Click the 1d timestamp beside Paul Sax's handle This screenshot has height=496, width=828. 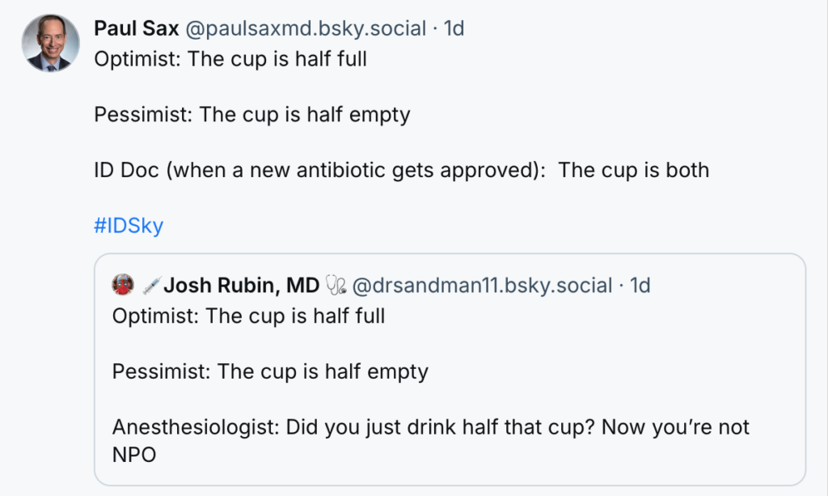click(x=454, y=29)
